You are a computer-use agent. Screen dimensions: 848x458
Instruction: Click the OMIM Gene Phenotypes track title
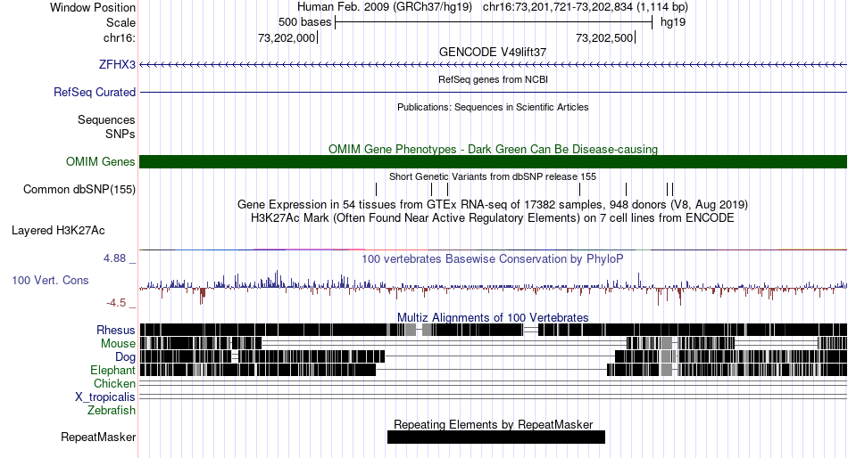pos(493,149)
